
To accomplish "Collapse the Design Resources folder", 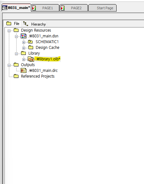I will [x=9, y=31].
